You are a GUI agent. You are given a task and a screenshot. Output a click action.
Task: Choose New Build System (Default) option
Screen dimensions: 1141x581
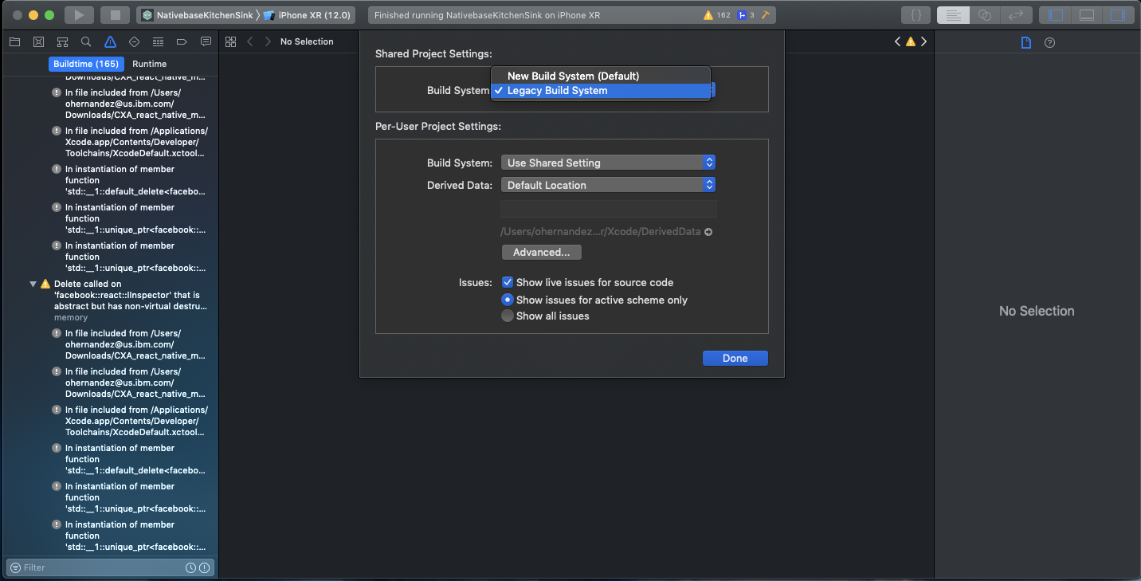tap(573, 76)
